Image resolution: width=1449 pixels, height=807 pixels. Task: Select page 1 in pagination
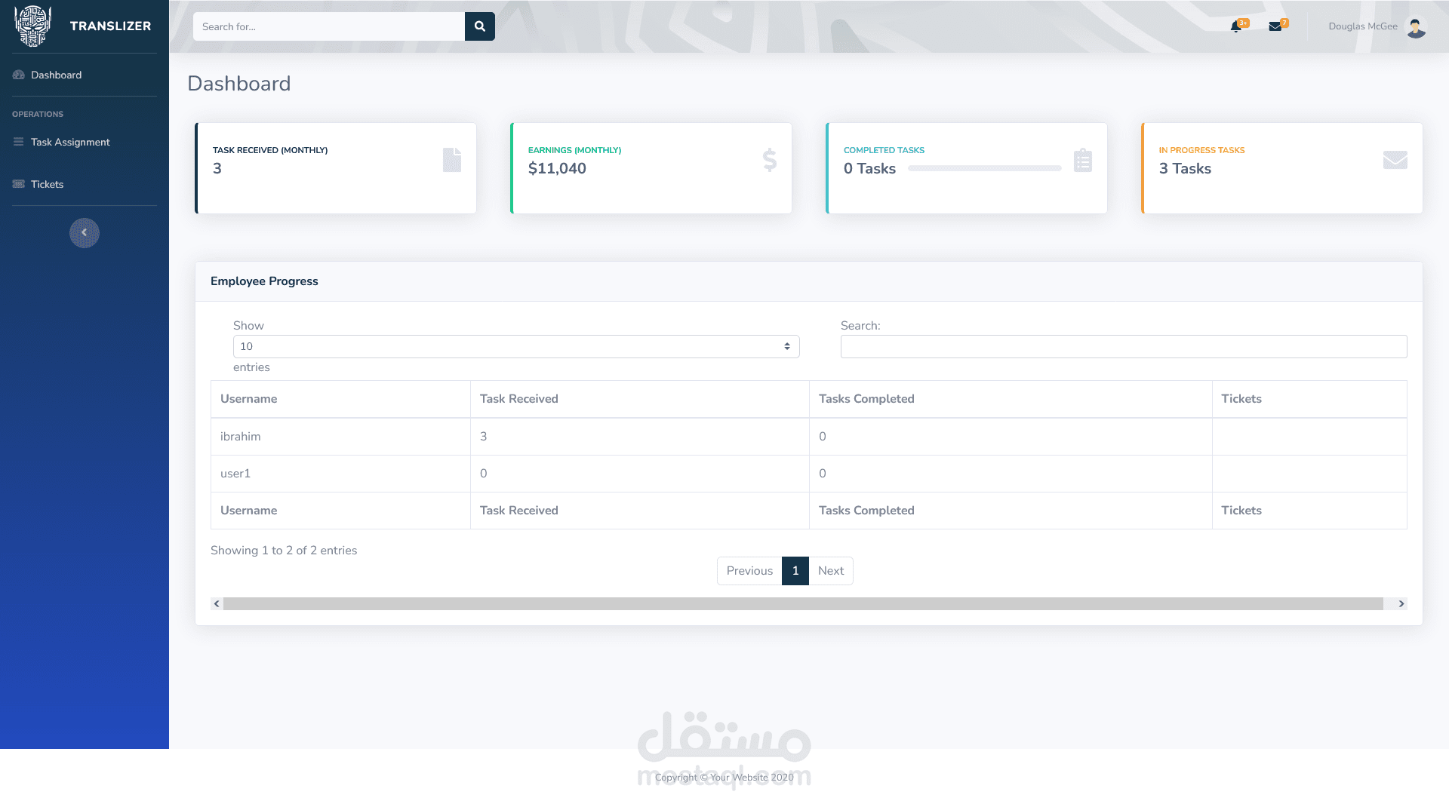coord(795,571)
